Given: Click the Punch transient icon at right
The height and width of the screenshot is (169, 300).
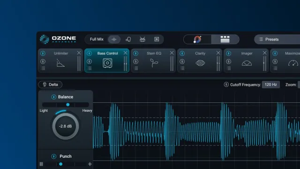Looking at the screenshot, I should coord(90,164).
